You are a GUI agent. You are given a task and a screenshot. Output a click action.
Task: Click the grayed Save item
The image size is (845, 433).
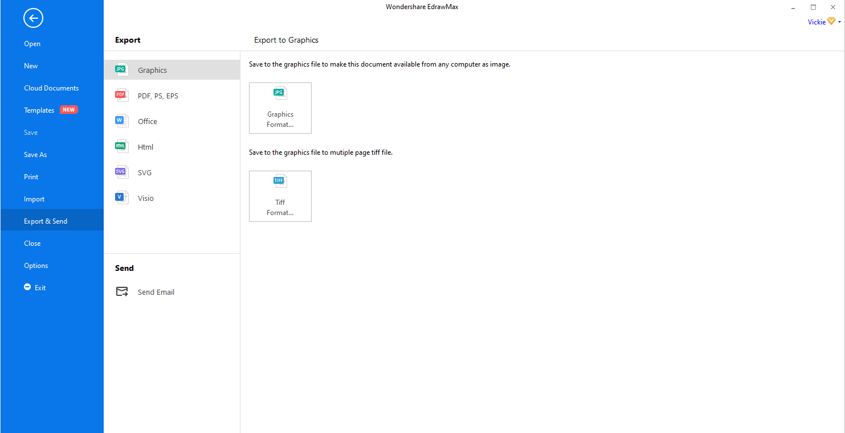[31, 133]
